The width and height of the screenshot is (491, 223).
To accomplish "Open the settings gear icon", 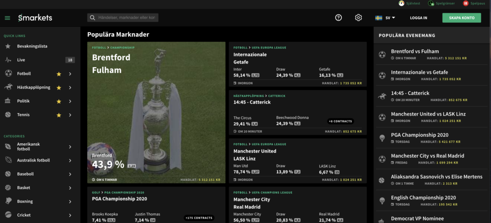I will pos(359,18).
